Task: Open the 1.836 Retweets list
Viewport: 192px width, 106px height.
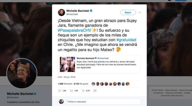Action: coord(65,84)
